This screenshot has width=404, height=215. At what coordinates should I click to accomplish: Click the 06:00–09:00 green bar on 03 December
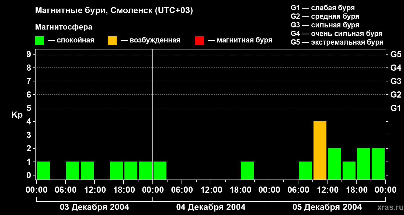(73, 171)
